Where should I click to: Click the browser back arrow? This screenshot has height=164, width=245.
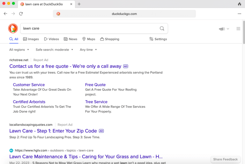(5, 14)
